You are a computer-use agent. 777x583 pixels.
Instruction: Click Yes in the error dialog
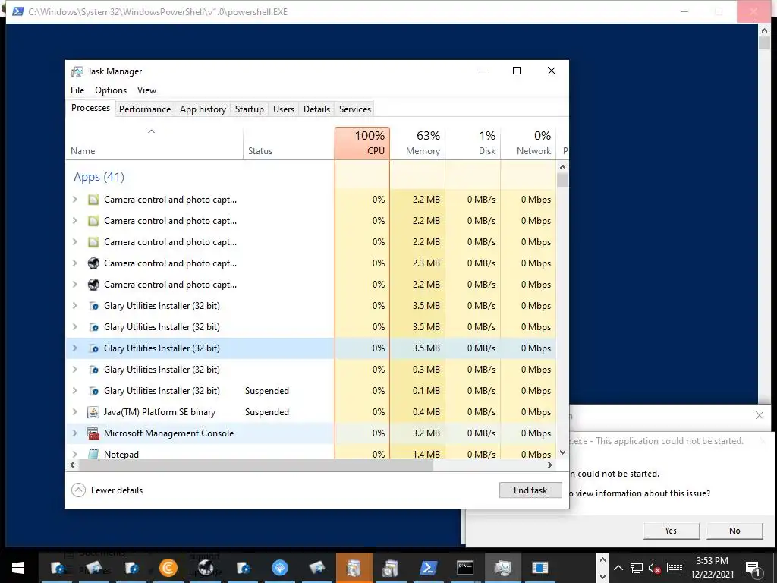pos(671,531)
